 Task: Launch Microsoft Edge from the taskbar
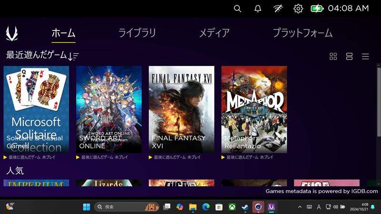click(x=206, y=207)
